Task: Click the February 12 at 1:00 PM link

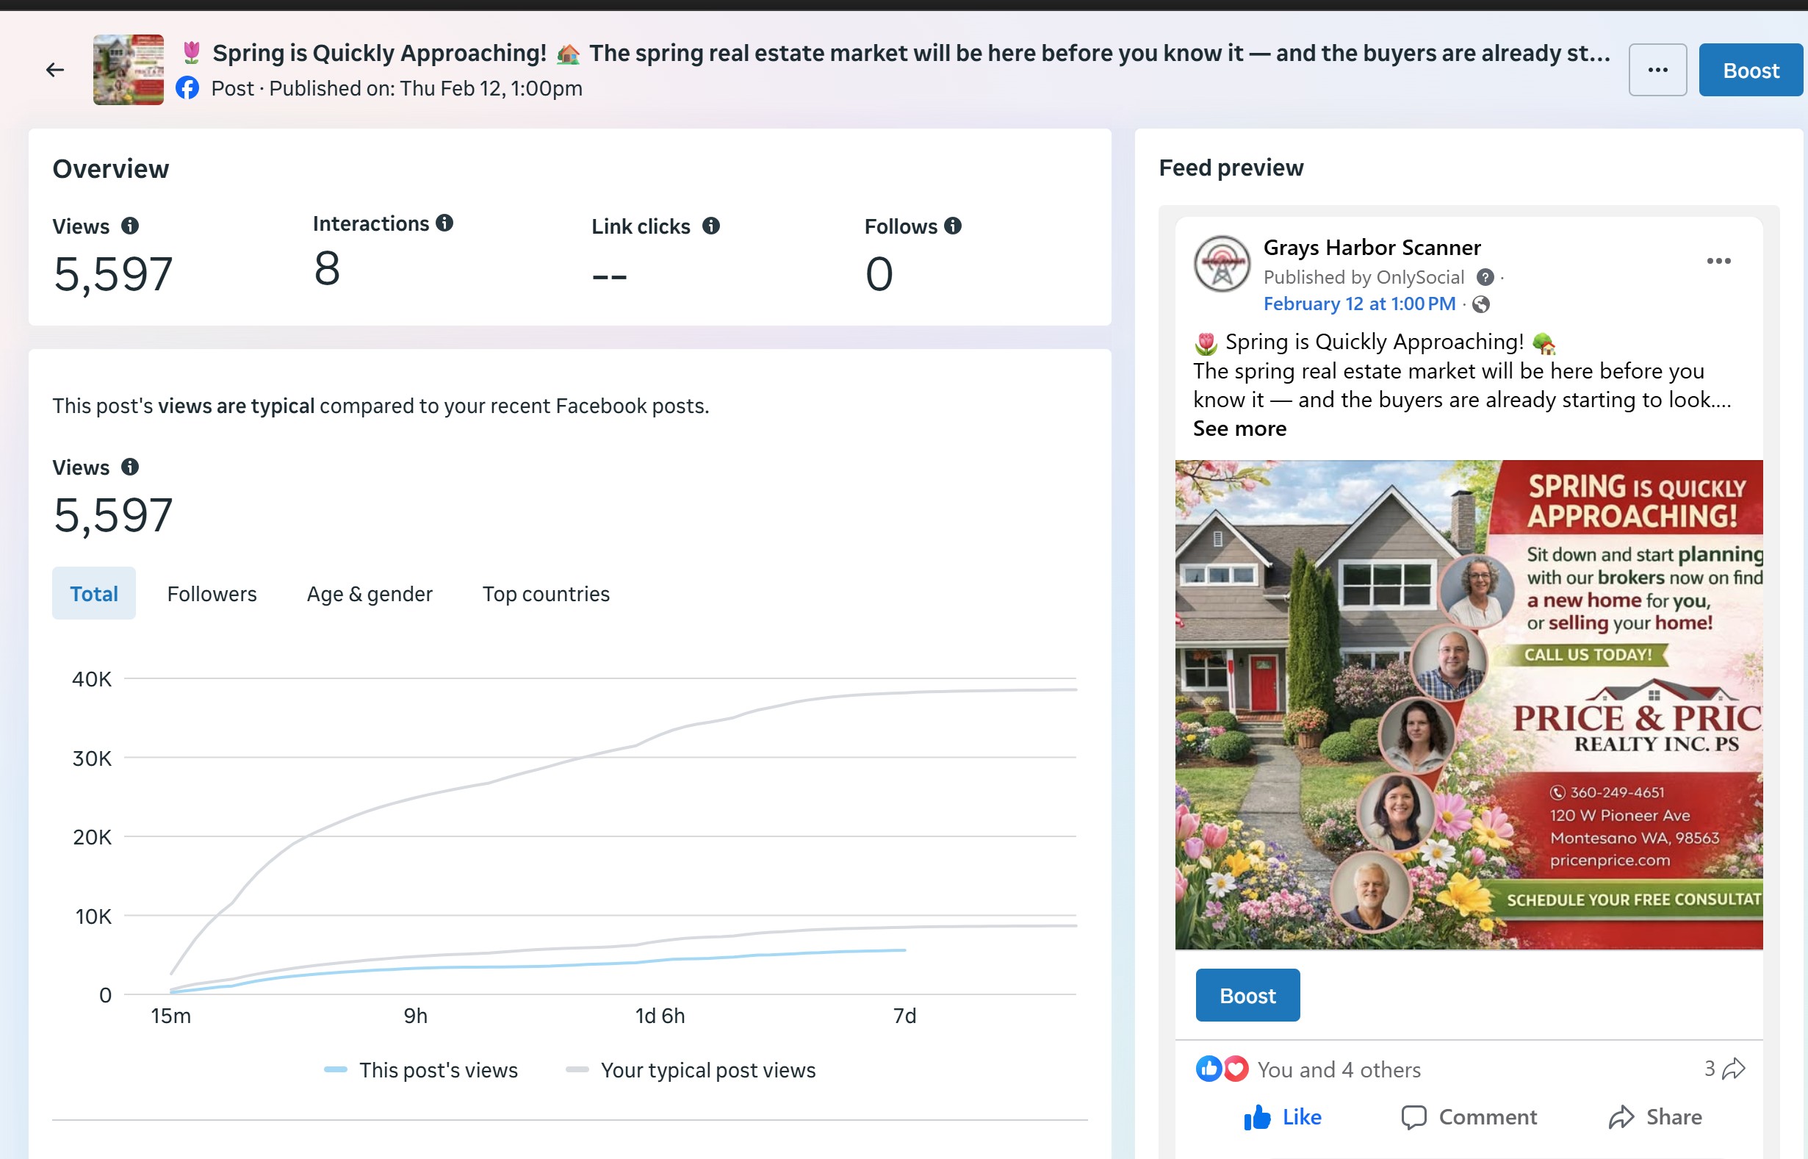Action: tap(1359, 304)
